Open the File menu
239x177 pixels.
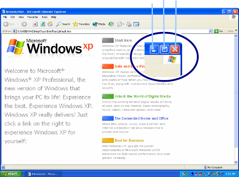(x=5, y=17)
